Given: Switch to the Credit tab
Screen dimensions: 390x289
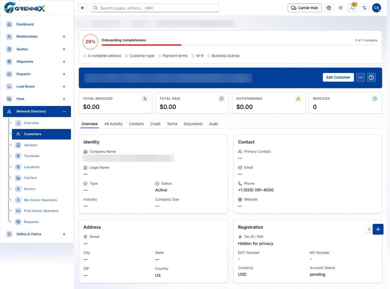Looking at the screenshot, I should [x=155, y=124].
